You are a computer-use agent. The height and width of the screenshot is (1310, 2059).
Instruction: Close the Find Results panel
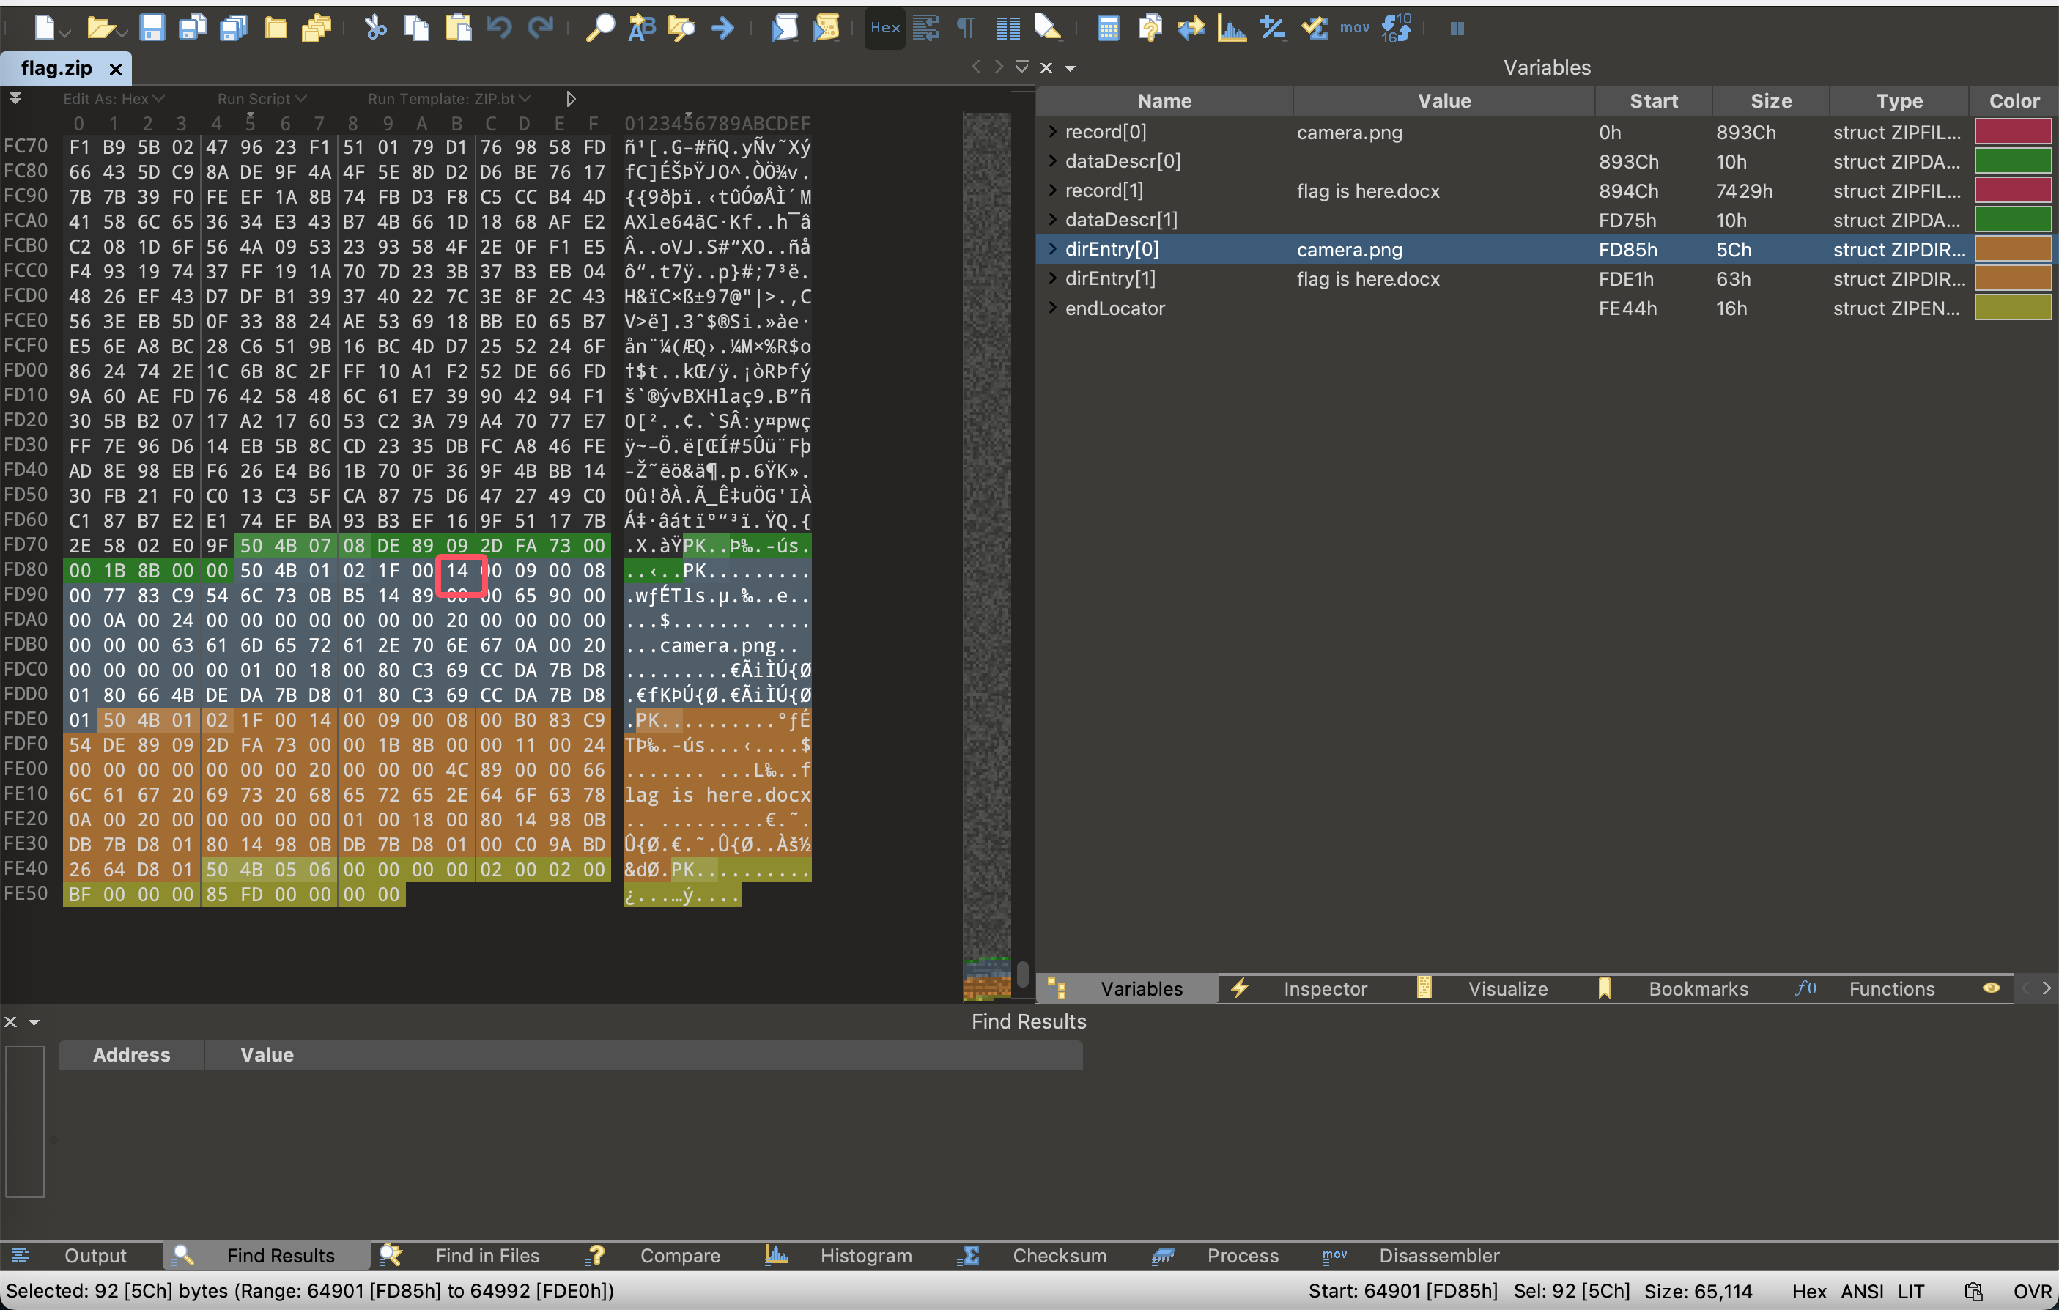pyautogui.click(x=10, y=1022)
